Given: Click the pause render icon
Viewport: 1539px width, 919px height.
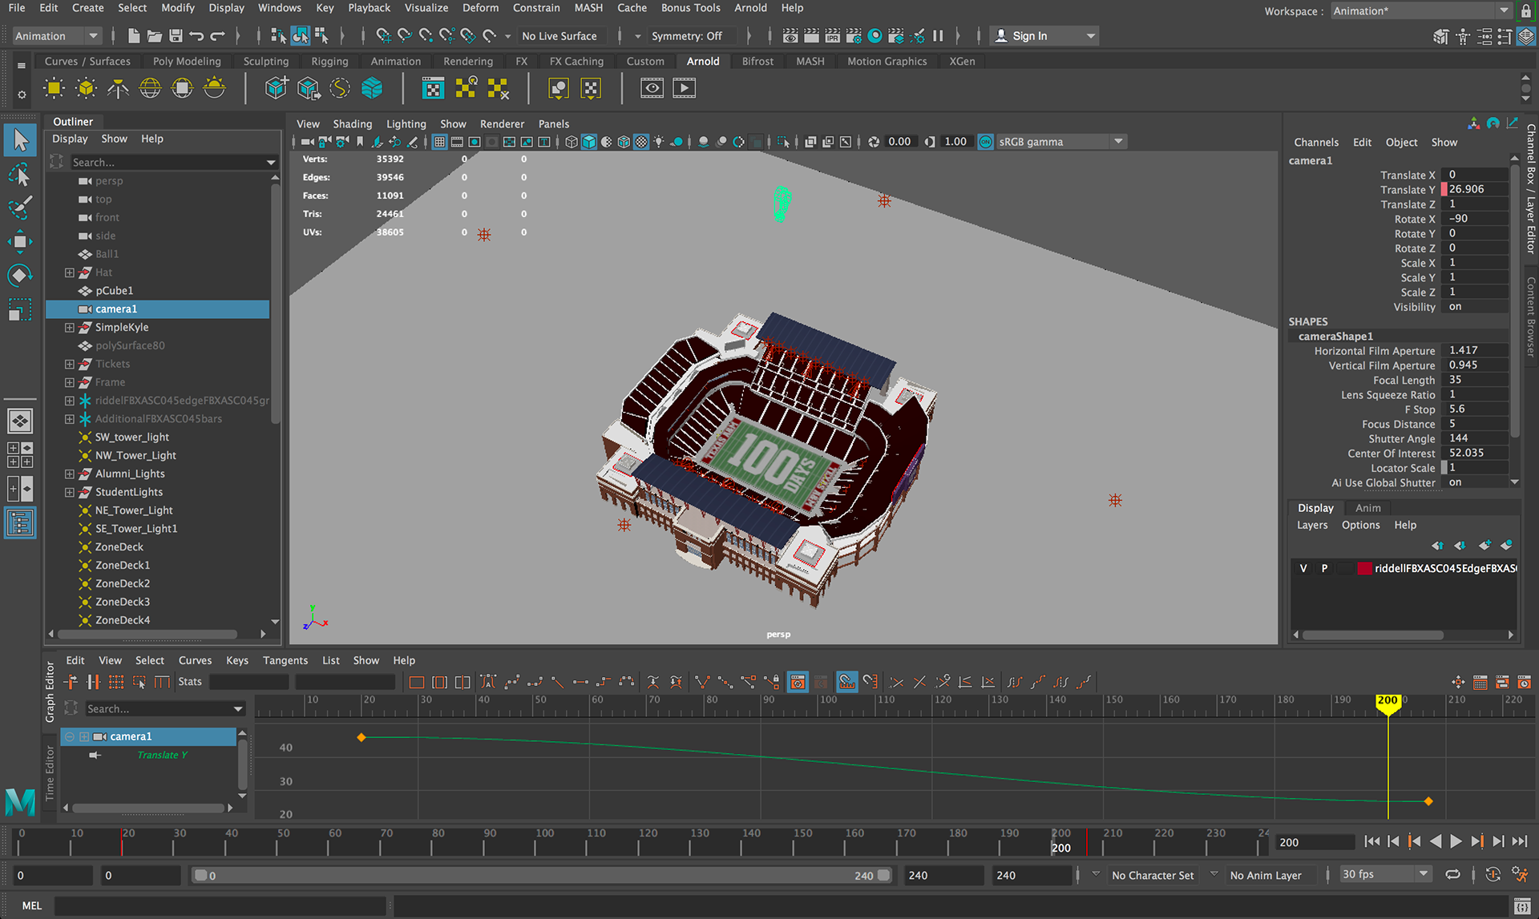Looking at the screenshot, I should pyautogui.click(x=938, y=36).
